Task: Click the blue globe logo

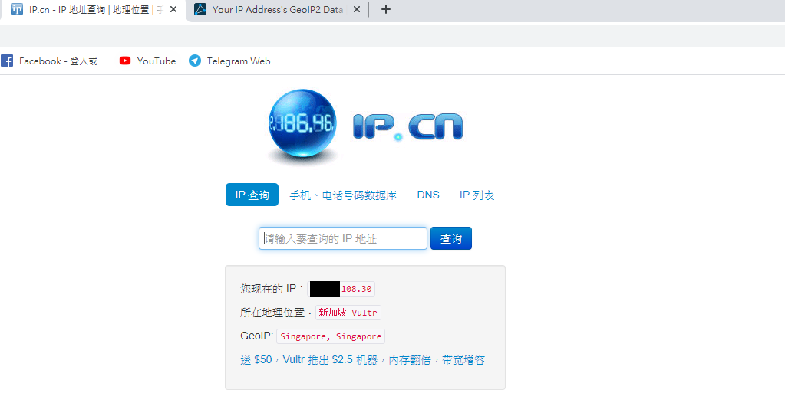Action: click(x=302, y=125)
